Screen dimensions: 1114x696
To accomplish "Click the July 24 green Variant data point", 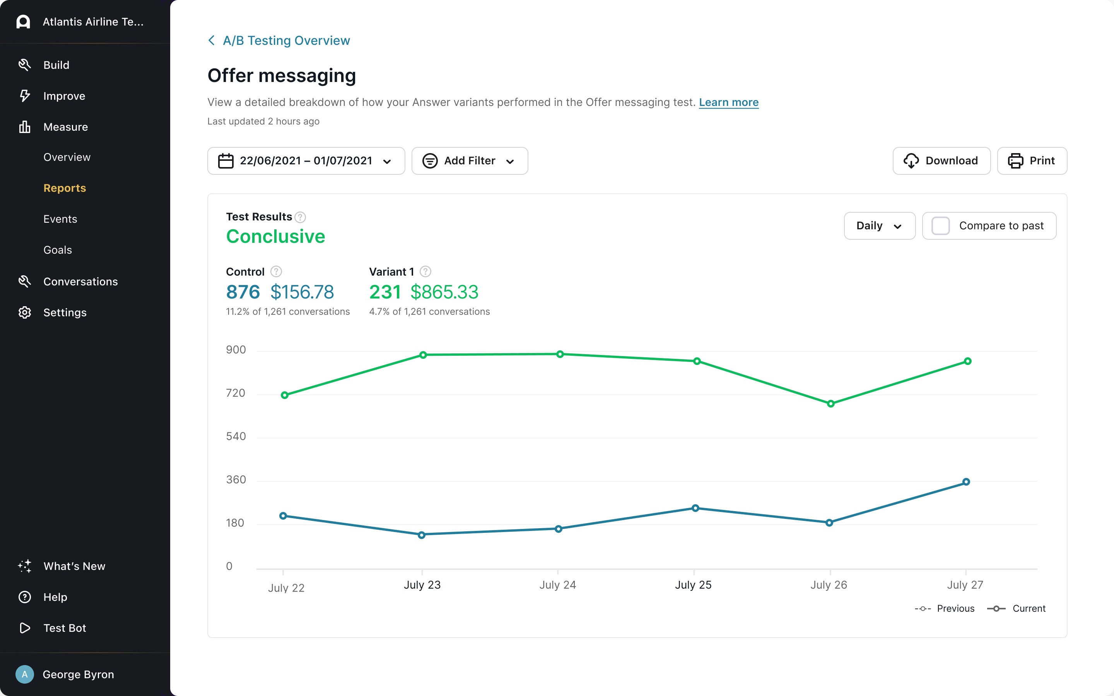I will click(x=560, y=354).
